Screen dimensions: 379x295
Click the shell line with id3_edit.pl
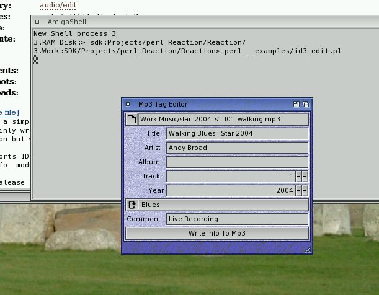point(187,51)
